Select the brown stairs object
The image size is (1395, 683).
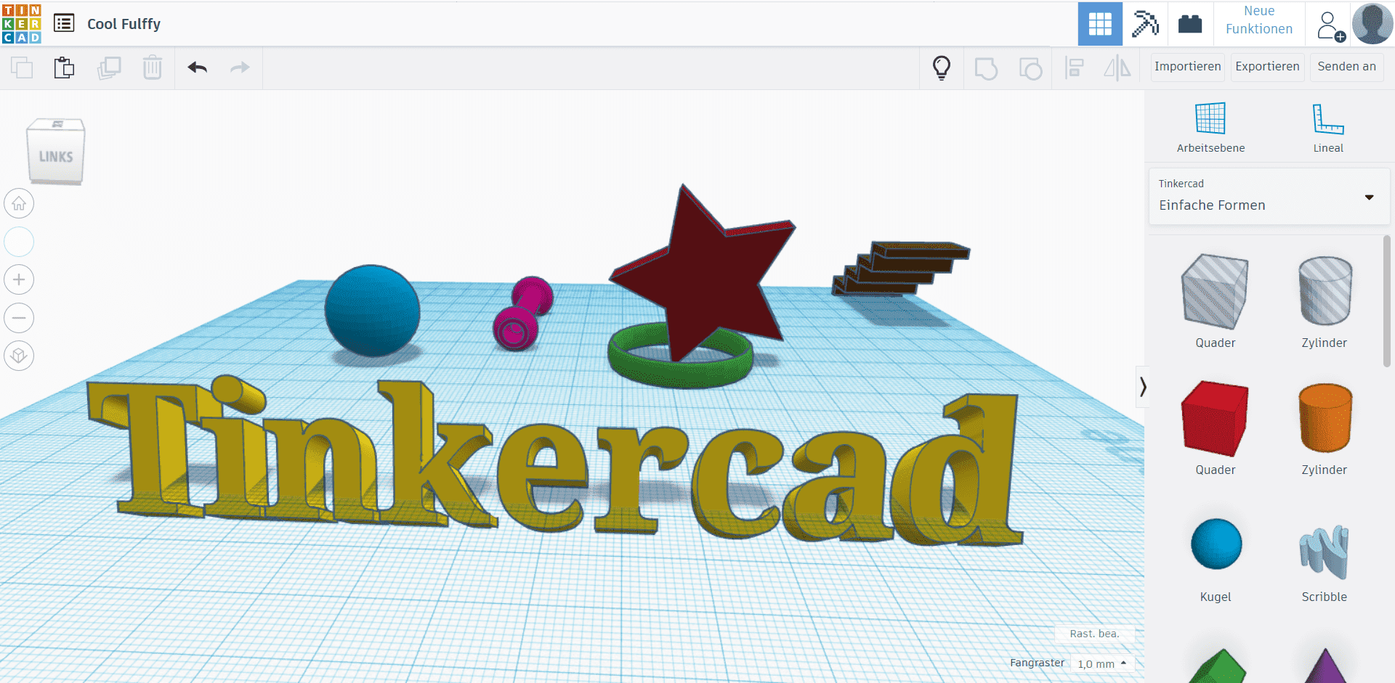(901, 269)
